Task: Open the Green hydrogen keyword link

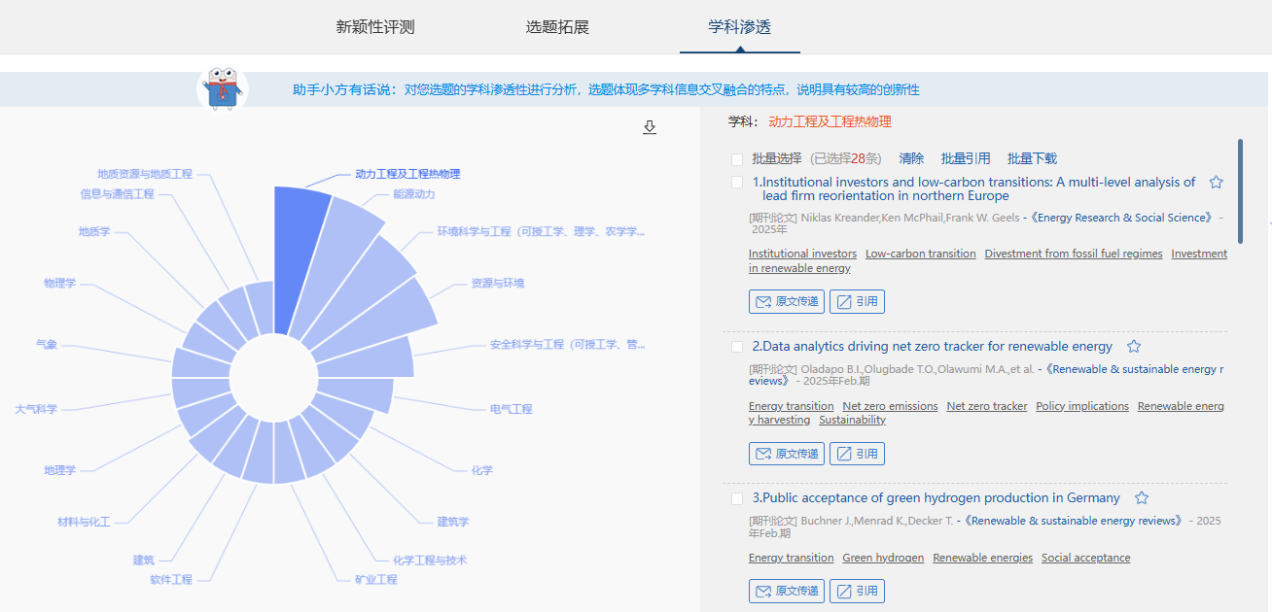Action: [x=883, y=558]
